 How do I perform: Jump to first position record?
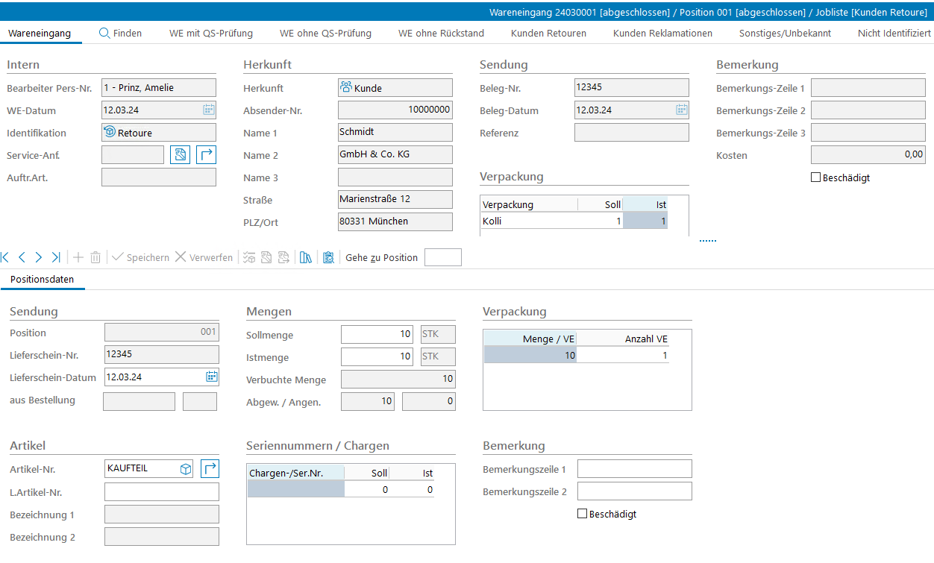coord(5,257)
